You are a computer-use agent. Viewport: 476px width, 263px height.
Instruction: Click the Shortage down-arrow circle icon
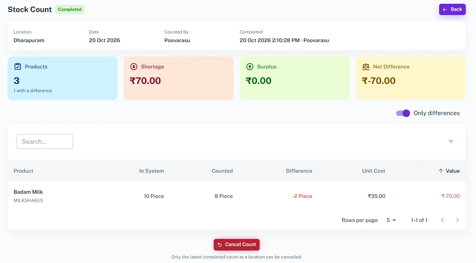tap(133, 67)
